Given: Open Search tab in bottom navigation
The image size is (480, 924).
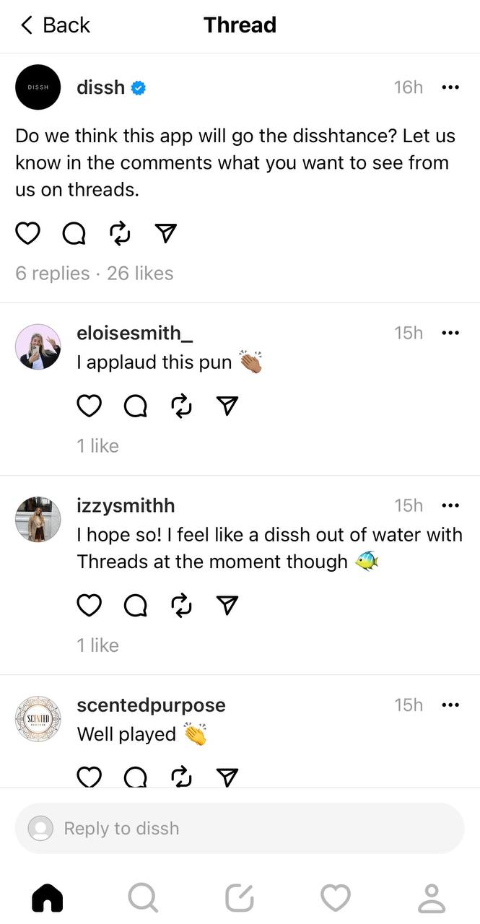Looking at the screenshot, I should pos(143,898).
